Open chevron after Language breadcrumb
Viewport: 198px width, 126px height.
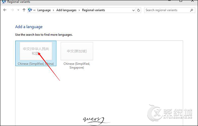point(53,10)
